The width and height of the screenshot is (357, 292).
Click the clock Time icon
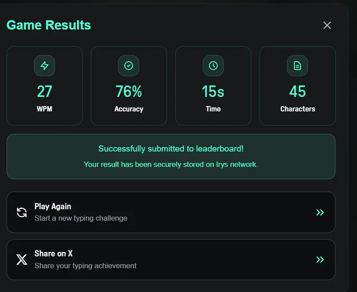click(x=213, y=66)
